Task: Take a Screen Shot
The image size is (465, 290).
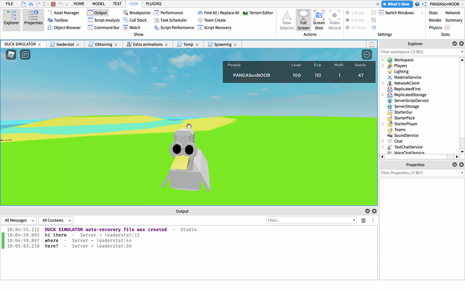Action: pos(319,20)
